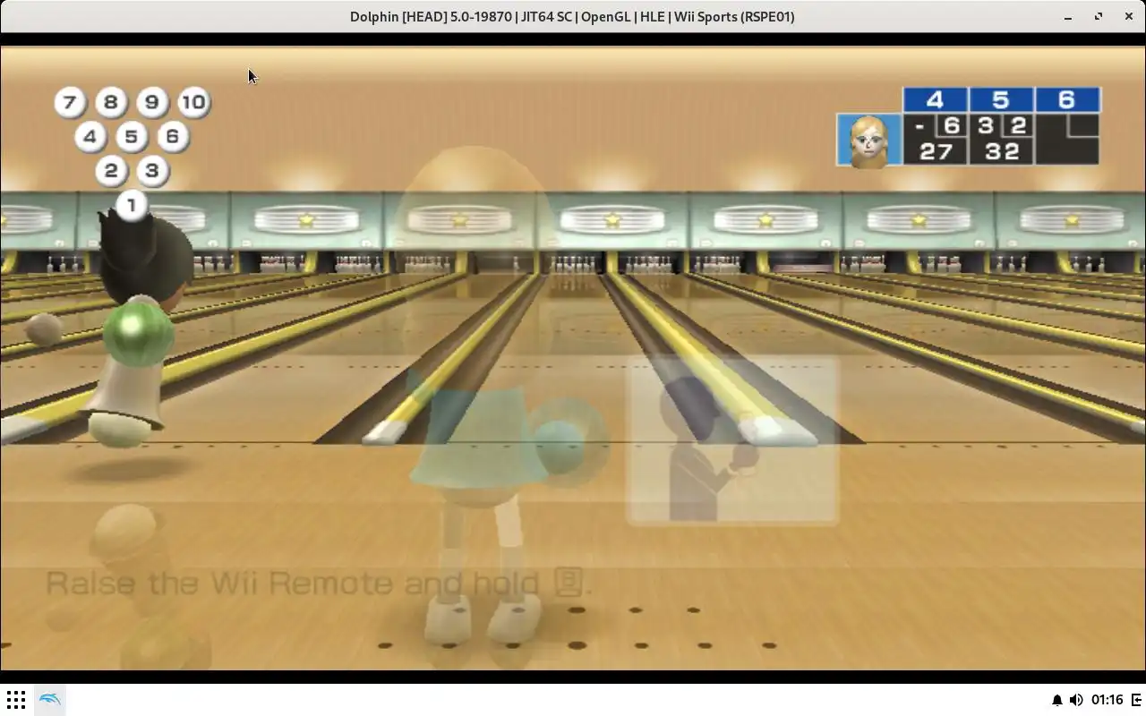Click pin indicator number 5
The width and height of the screenshot is (1146, 716).
coord(131,137)
